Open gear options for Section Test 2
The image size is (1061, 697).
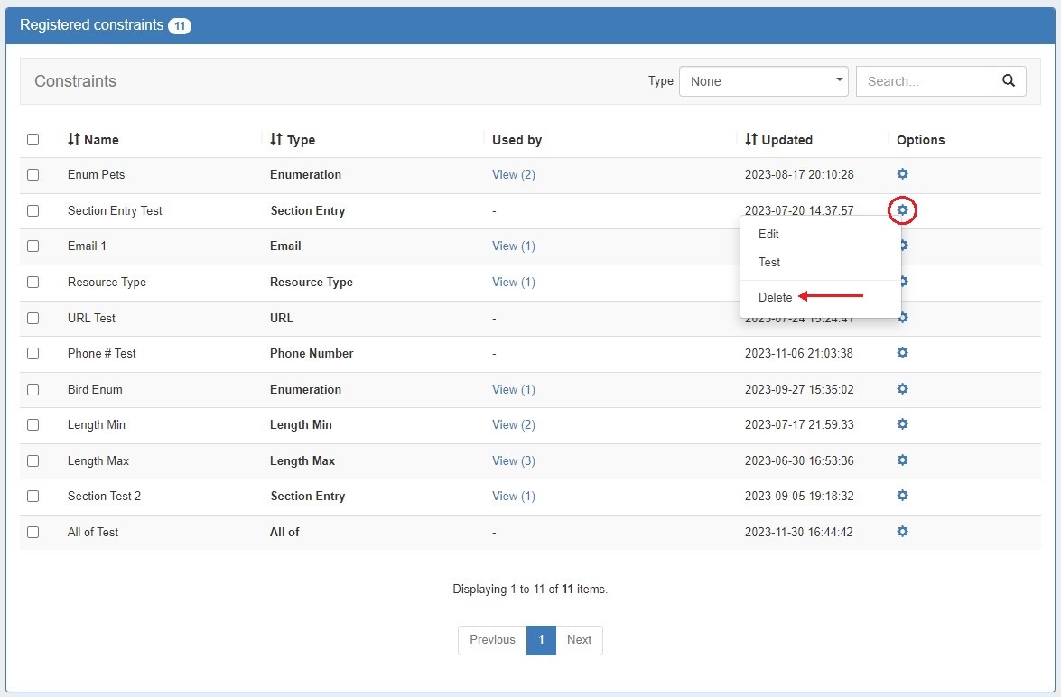902,496
